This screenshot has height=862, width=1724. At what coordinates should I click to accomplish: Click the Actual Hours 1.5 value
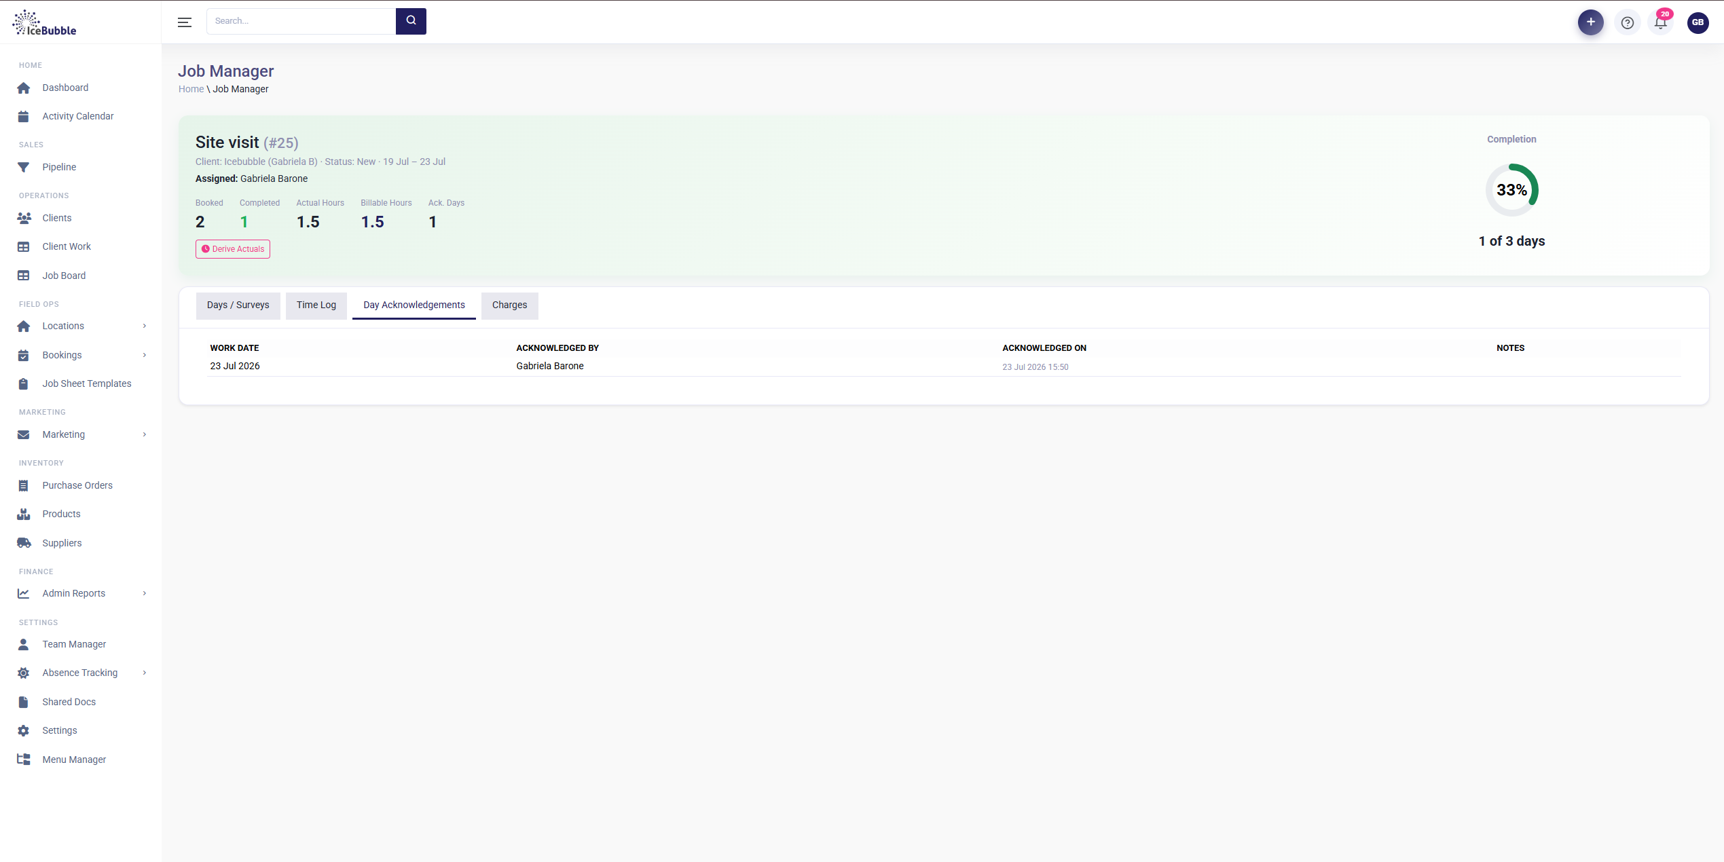308,222
